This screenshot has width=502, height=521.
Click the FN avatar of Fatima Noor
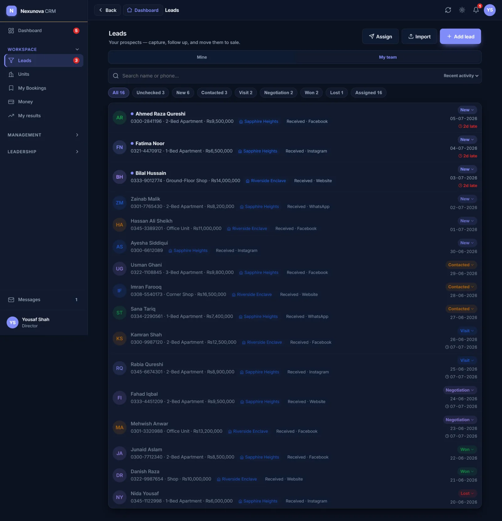click(120, 147)
